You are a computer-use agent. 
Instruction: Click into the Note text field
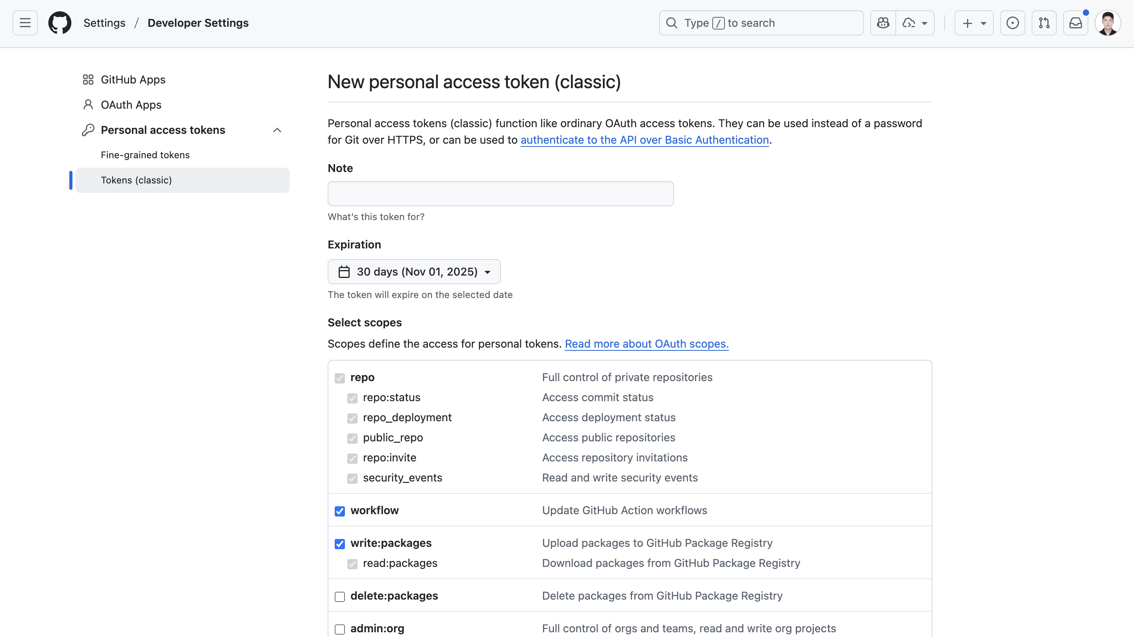[500, 194]
